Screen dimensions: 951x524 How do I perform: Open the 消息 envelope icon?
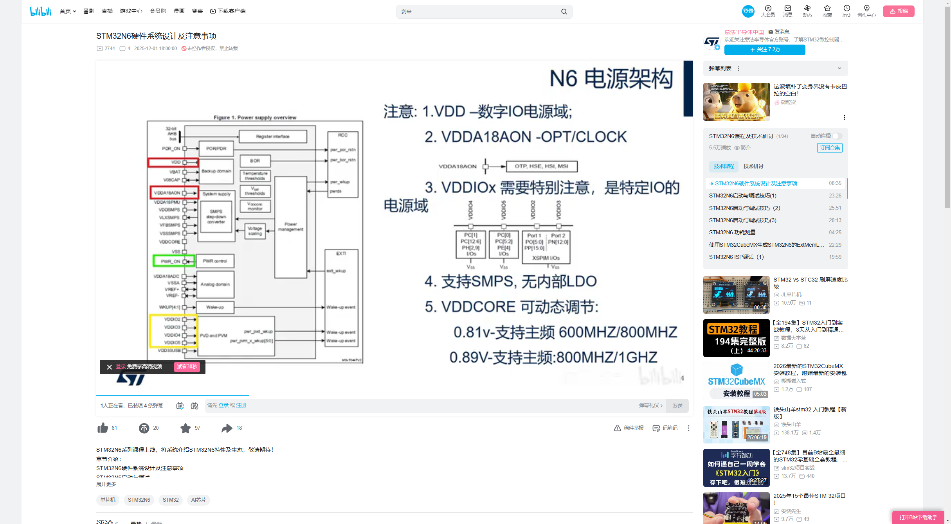click(x=788, y=11)
